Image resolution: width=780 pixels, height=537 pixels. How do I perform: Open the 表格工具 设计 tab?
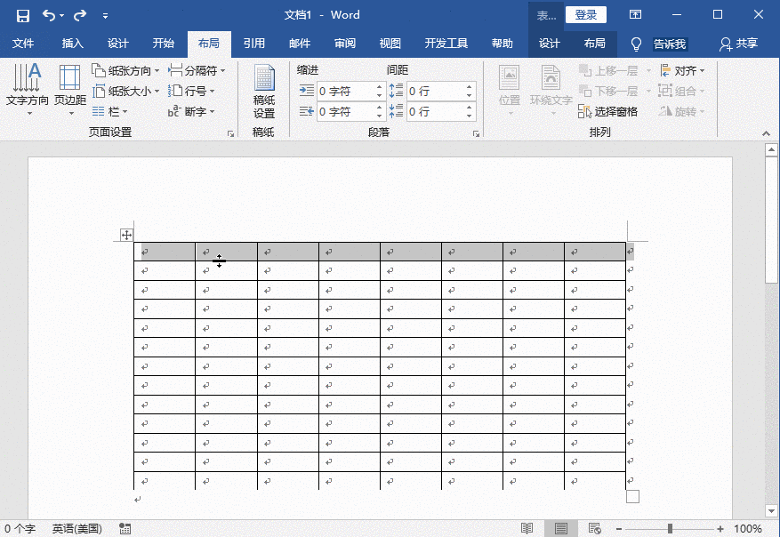pyautogui.click(x=551, y=42)
